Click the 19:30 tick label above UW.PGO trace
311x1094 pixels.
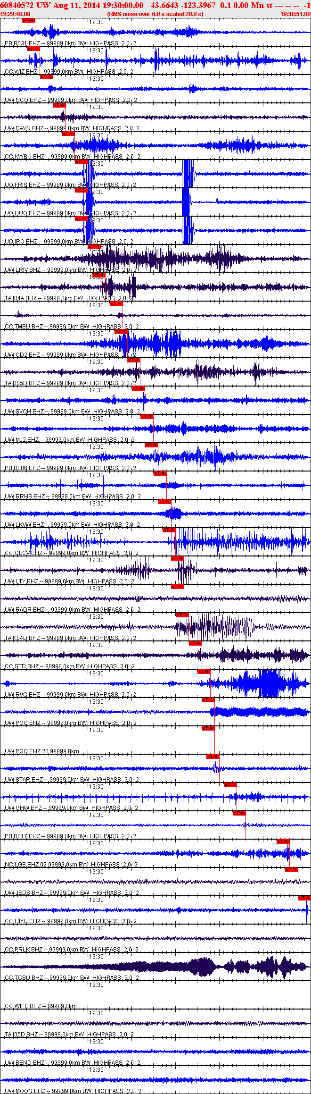pyautogui.click(x=97, y=702)
